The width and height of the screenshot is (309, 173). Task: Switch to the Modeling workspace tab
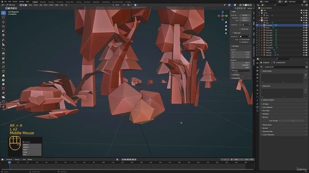43,2
